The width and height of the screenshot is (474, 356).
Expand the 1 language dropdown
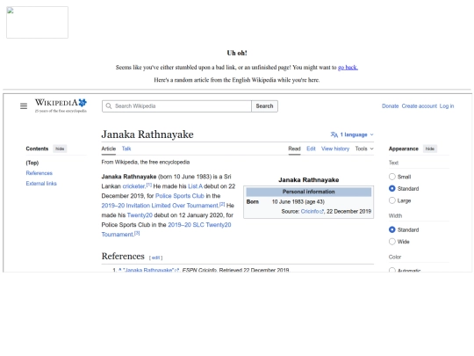(353, 134)
